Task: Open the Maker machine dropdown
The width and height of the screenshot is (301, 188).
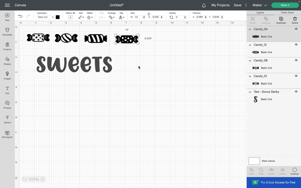Action: (x=260, y=5)
